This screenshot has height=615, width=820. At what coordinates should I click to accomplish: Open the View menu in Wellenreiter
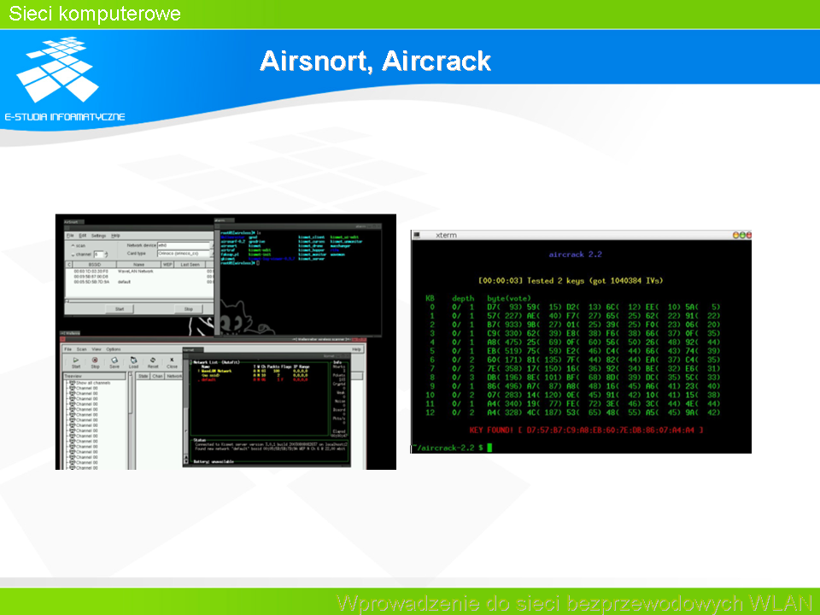(x=97, y=348)
